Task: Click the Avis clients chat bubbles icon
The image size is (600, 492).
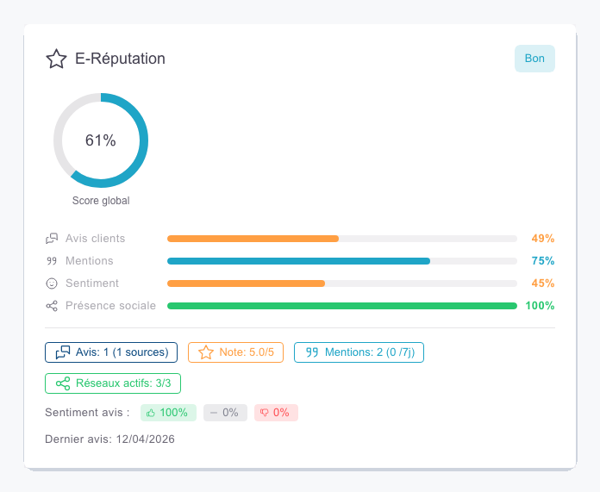Action: pos(52,239)
